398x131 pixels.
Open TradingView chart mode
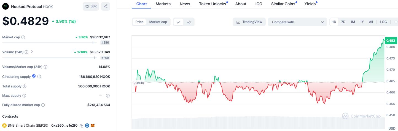(249, 22)
